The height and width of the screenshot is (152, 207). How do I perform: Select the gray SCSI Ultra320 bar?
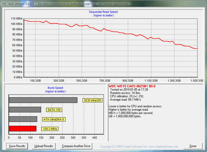pos(43,100)
